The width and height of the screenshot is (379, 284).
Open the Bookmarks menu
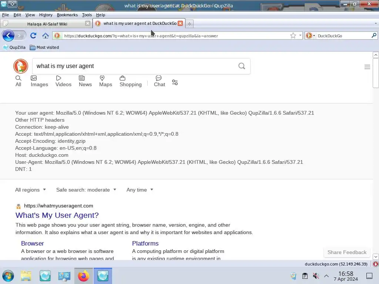(x=67, y=15)
